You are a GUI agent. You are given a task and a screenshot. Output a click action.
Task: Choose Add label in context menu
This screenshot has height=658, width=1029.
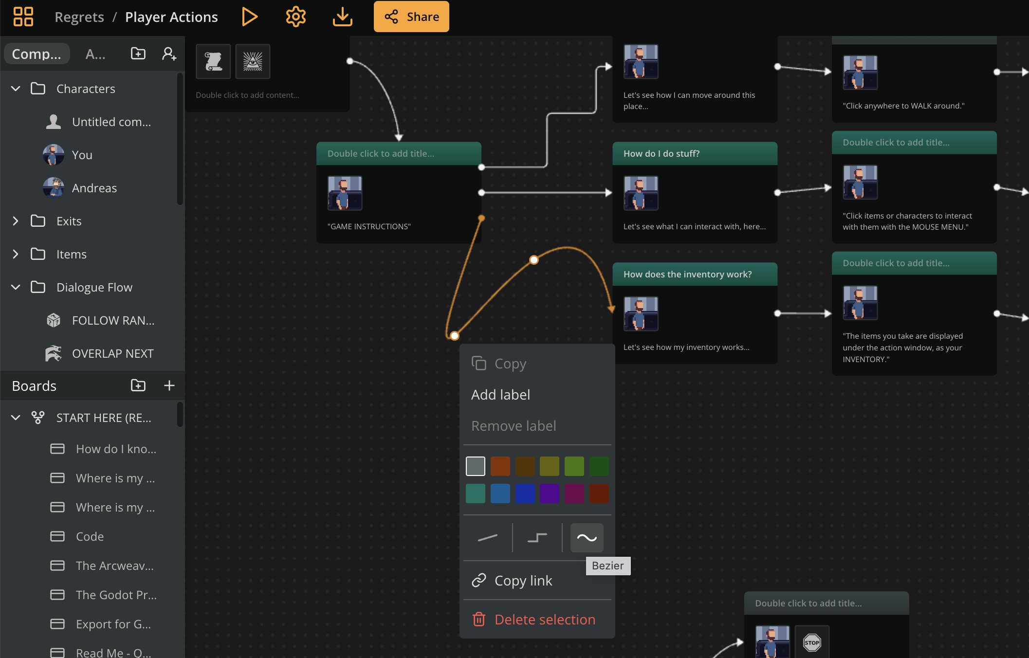point(537,395)
